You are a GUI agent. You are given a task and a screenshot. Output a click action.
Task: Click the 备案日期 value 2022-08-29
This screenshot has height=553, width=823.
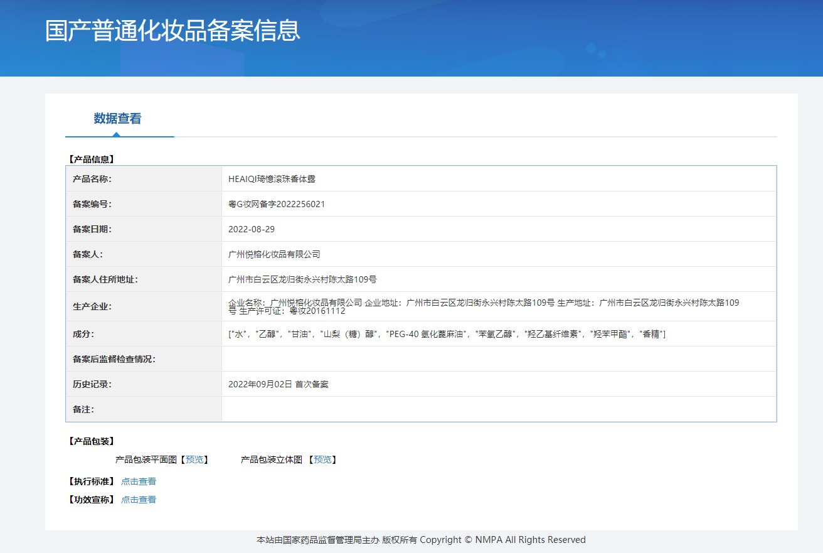click(252, 229)
